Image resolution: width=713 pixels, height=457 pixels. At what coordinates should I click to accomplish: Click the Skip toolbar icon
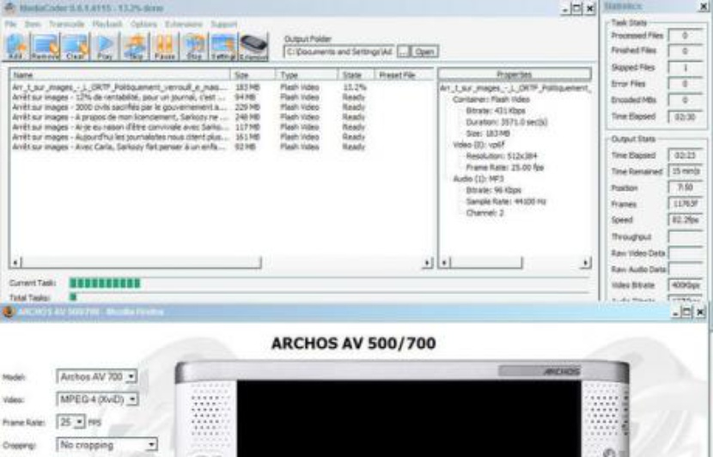pyautogui.click(x=136, y=47)
